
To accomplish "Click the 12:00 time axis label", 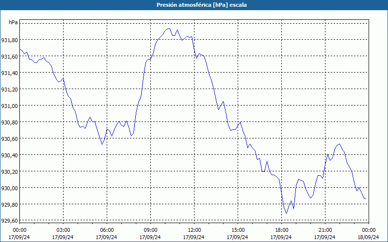I will pyautogui.click(x=194, y=230).
